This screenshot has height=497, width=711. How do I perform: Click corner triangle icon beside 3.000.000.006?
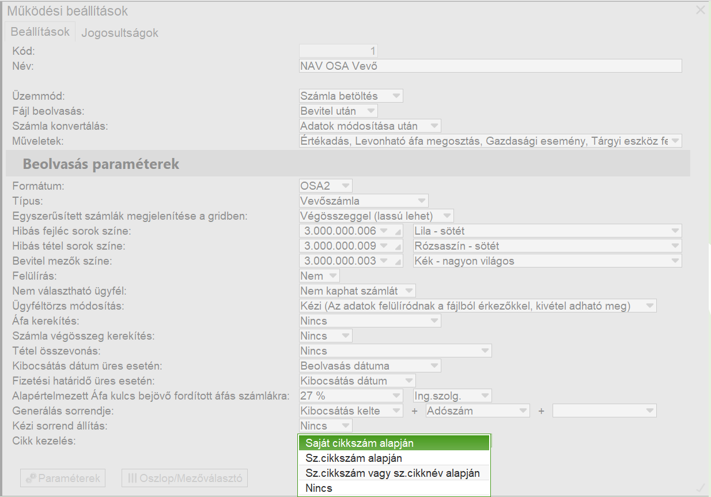pos(398,232)
